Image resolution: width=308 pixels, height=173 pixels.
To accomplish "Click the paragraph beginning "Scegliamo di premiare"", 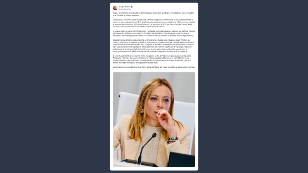I will tap(153, 46).
